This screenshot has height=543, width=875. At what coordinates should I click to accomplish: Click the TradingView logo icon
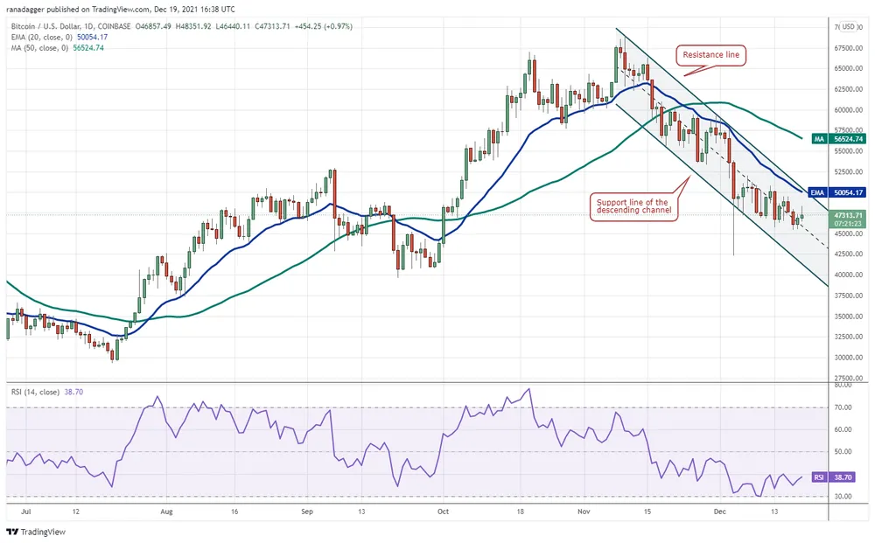click(x=12, y=532)
